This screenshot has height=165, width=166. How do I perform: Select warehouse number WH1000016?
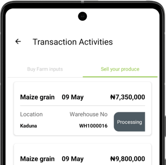point(93,126)
